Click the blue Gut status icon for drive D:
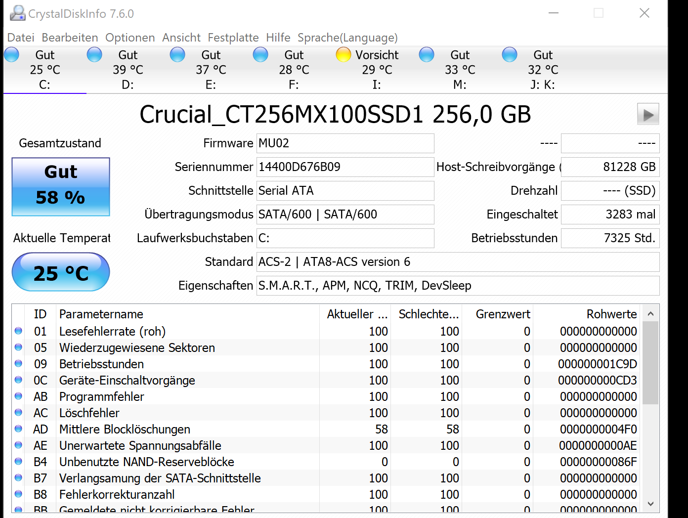This screenshot has width=688, height=518. click(x=94, y=54)
